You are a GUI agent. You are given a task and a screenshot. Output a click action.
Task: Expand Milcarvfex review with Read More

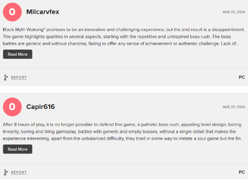pyautogui.click(x=18, y=54)
